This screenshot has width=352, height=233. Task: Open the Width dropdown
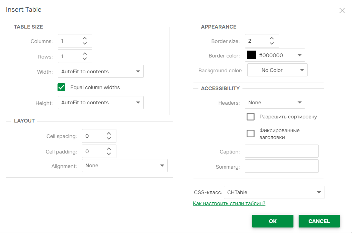click(x=101, y=72)
